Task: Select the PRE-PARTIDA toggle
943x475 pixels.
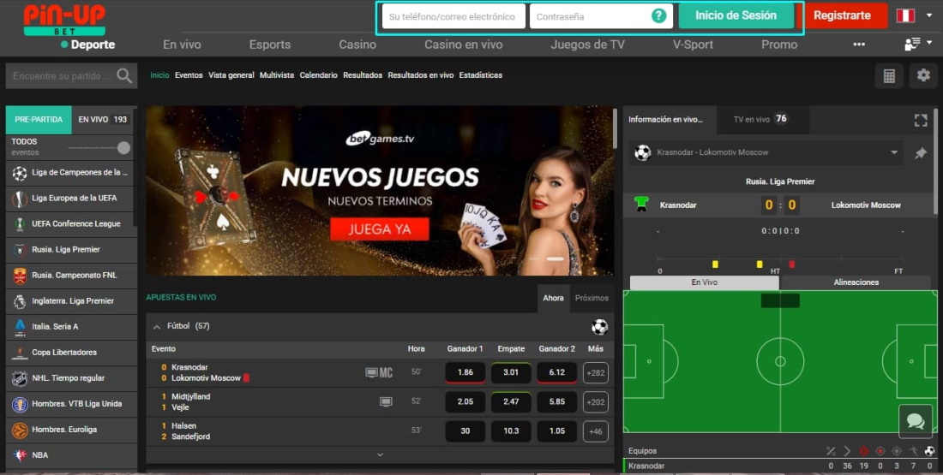Action: point(39,120)
